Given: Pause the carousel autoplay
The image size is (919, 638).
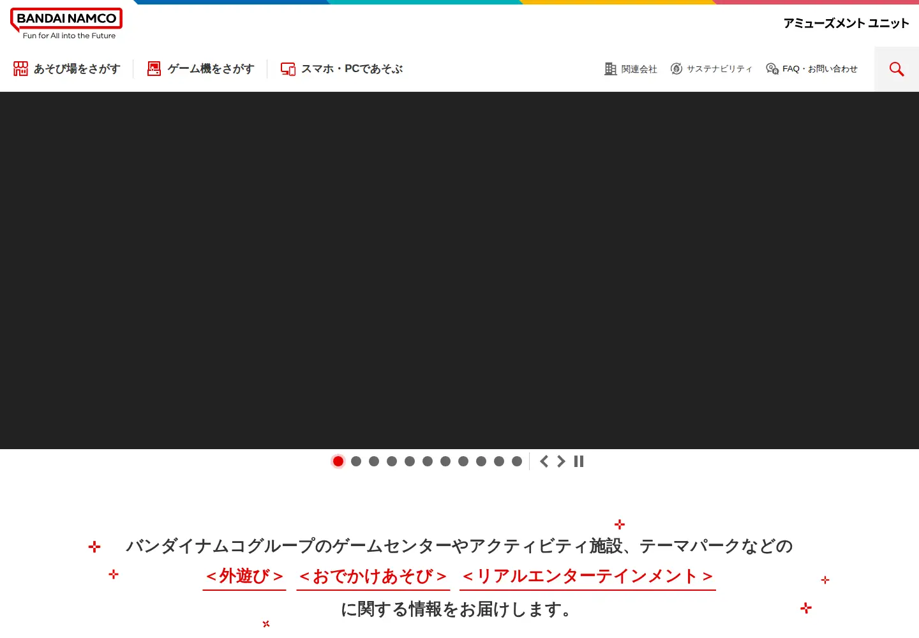Looking at the screenshot, I should tap(579, 461).
